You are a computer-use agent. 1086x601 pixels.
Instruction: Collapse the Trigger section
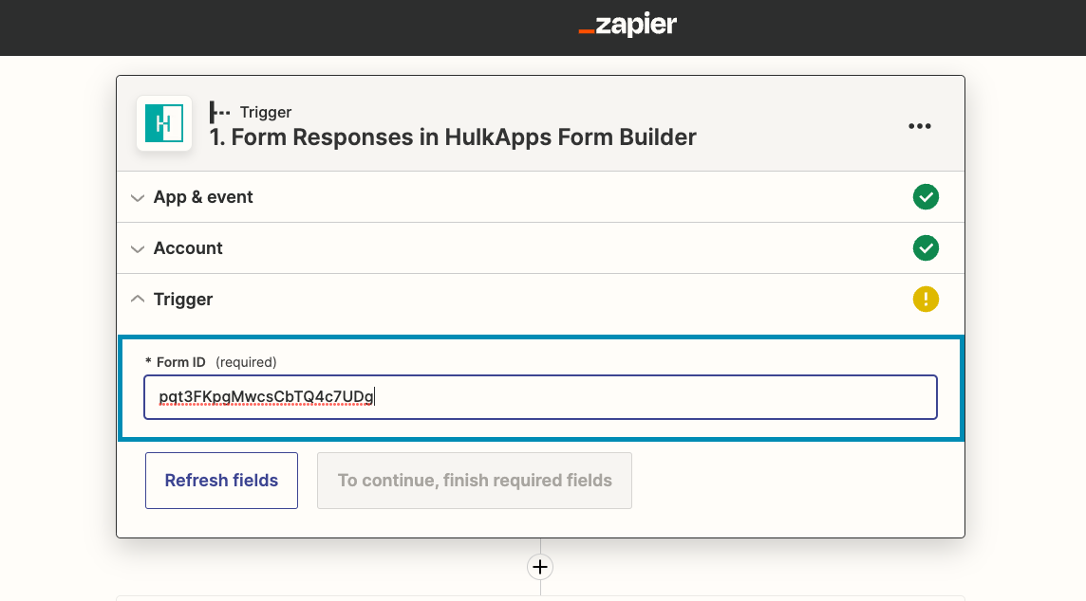tap(540, 300)
